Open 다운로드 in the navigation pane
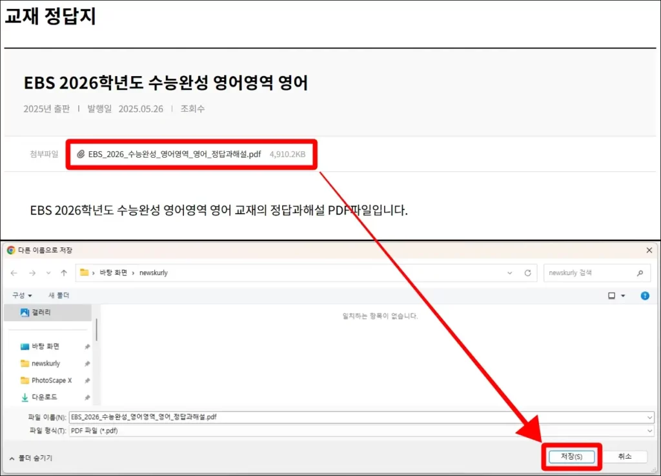This screenshot has height=476, width=661. pos(45,397)
